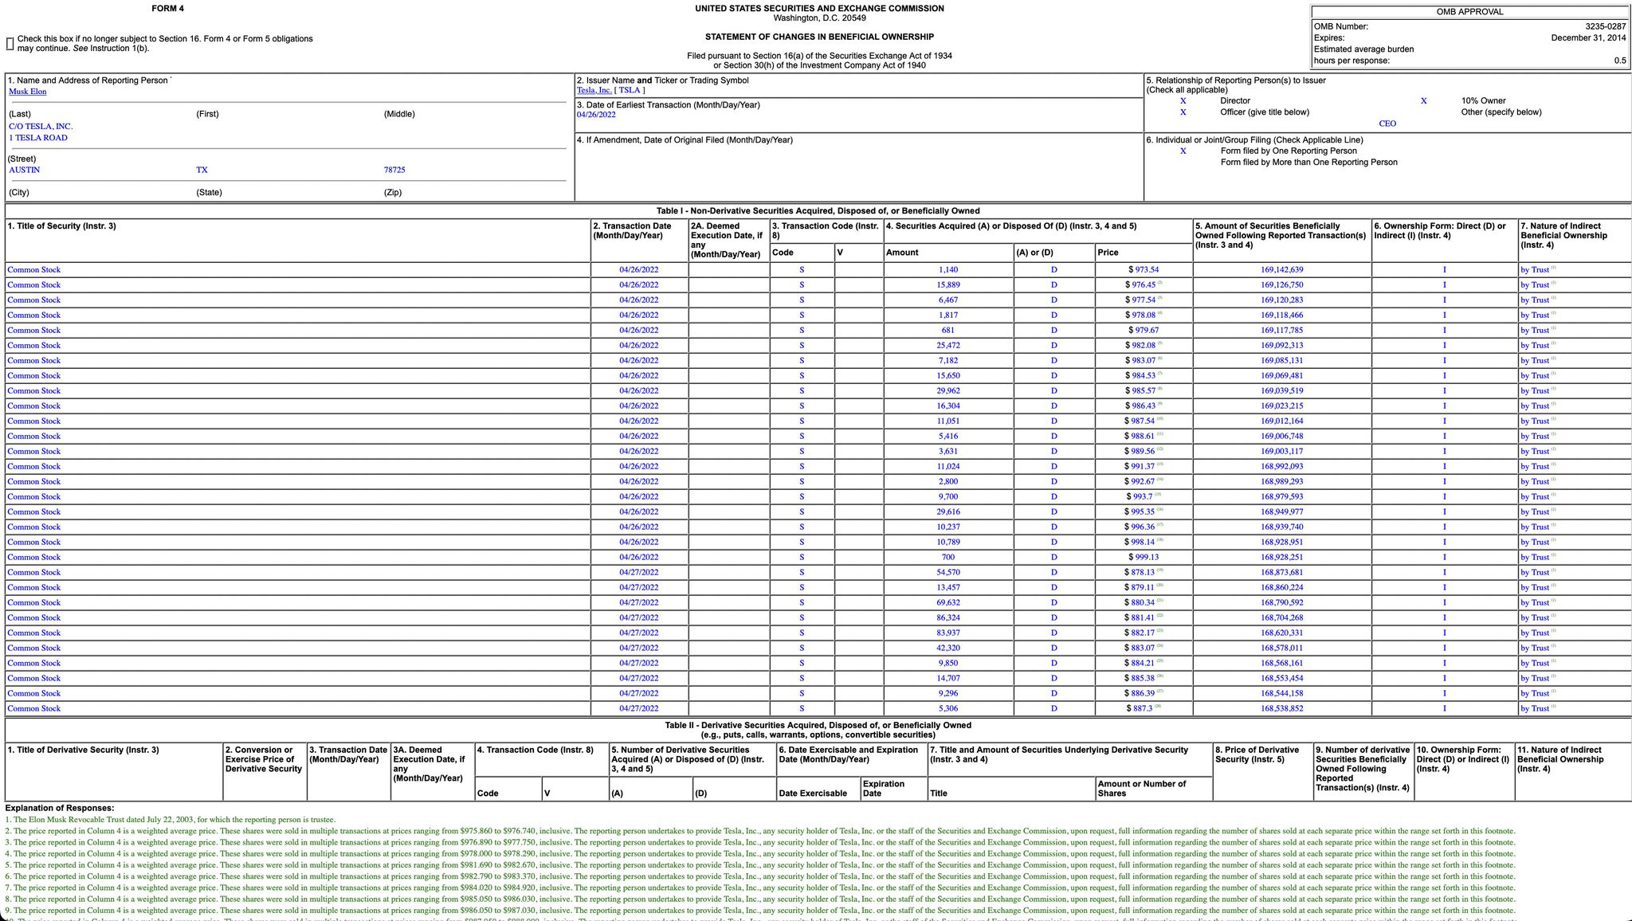Click the earliest transaction date 04/26/2022
This screenshot has height=921, width=1632.
596,115
